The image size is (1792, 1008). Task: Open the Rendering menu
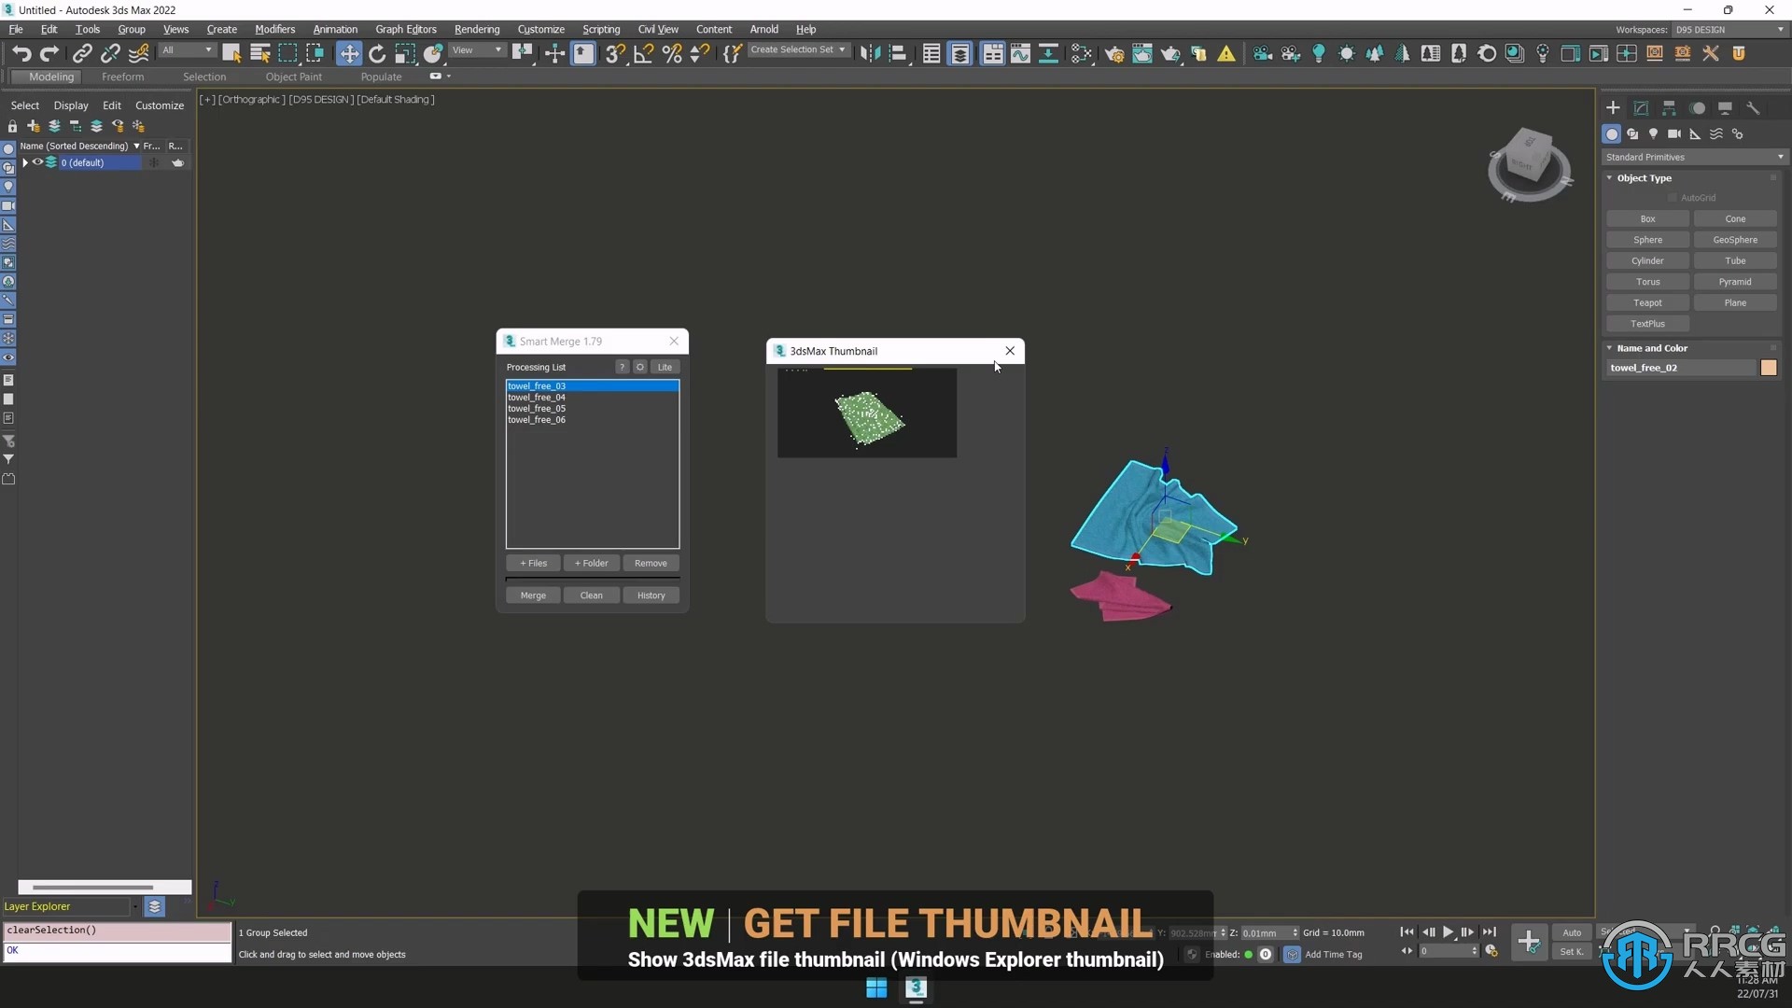[x=477, y=29]
